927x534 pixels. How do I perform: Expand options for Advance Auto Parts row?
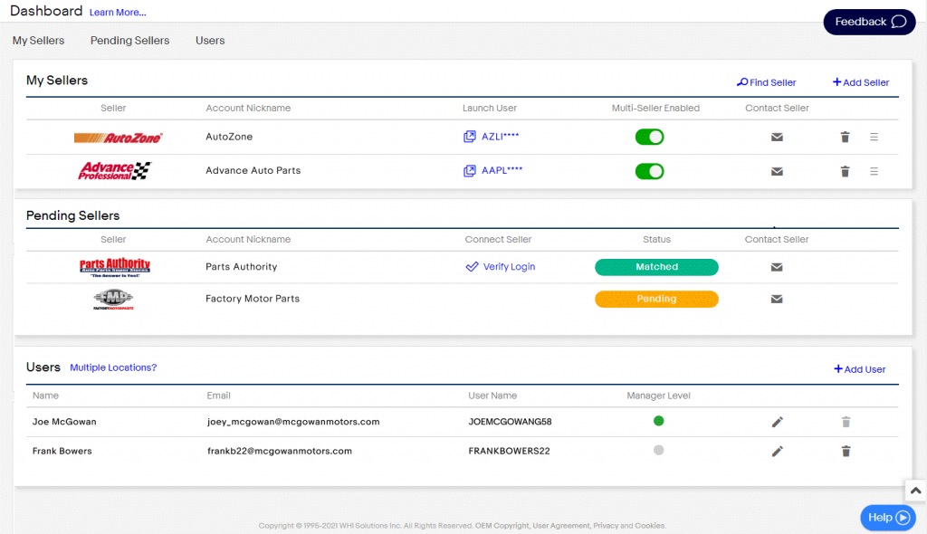tap(873, 170)
